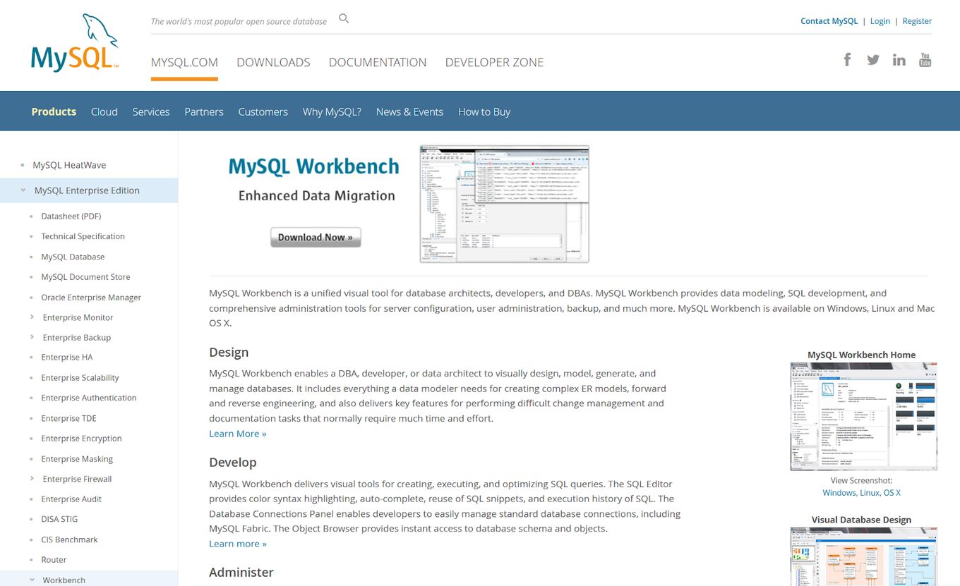Open Enterprise Authentication sidebar link
This screenshot has height=586, width=960.
89,398
